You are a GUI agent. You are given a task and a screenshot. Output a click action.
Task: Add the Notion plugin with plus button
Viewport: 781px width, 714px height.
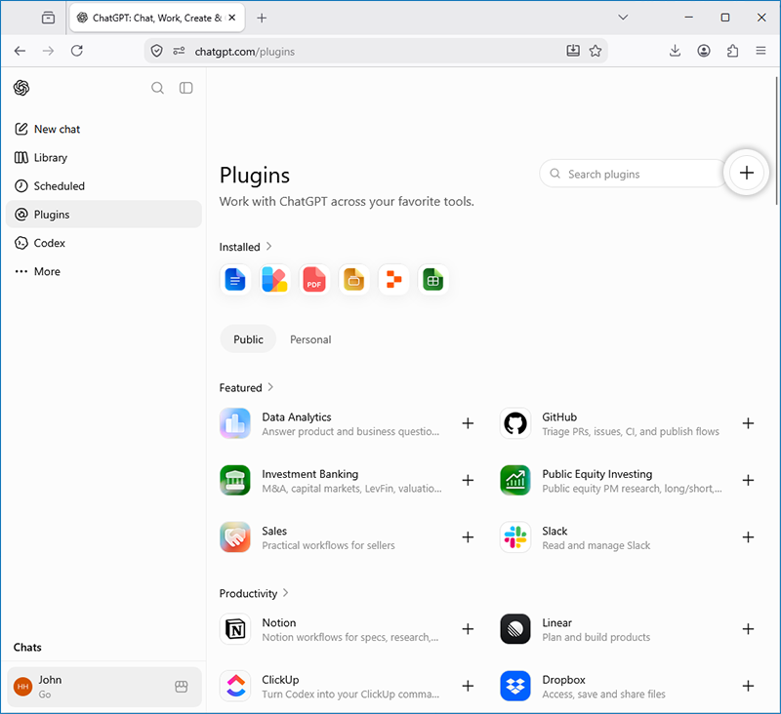468,629
